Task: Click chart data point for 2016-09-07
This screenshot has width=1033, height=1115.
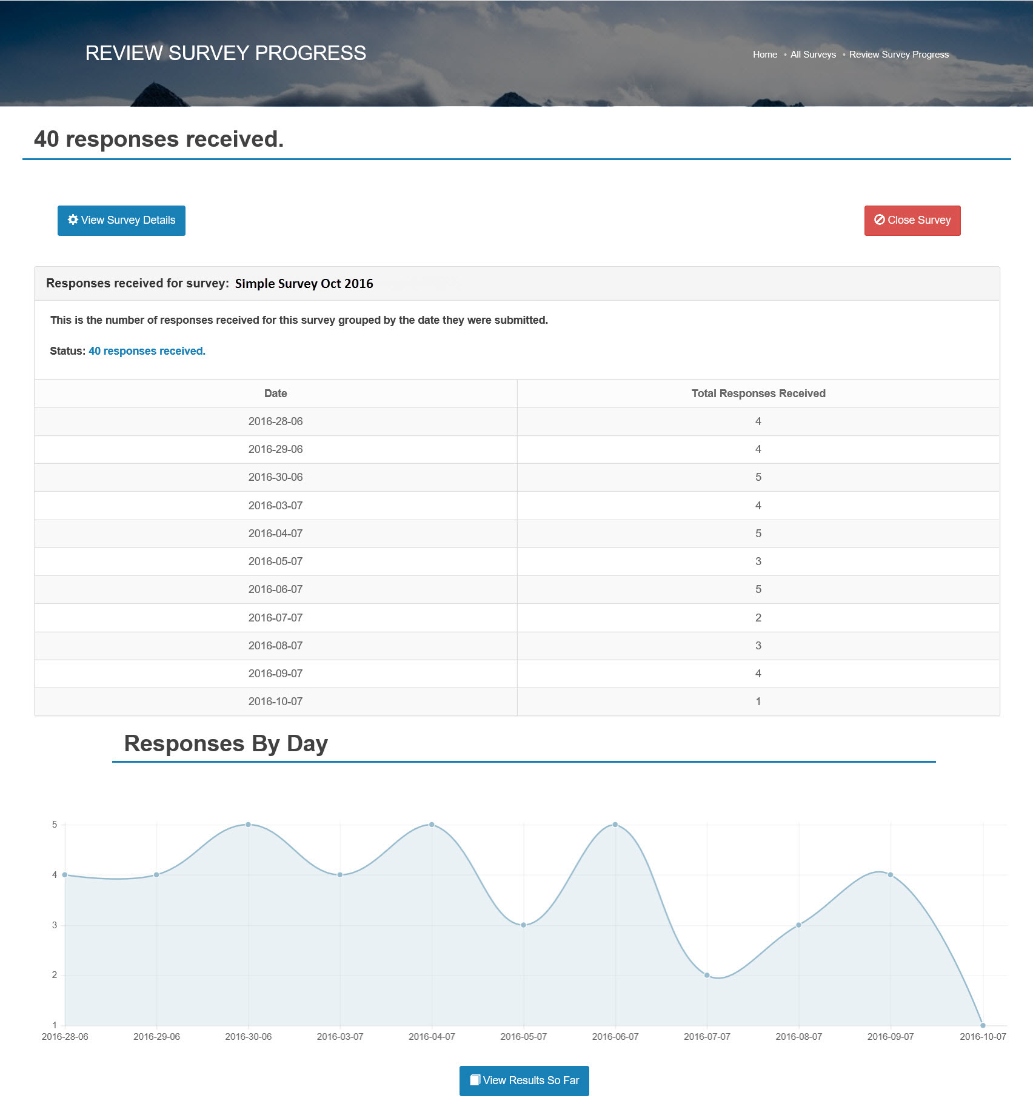Action: [891, 875]
